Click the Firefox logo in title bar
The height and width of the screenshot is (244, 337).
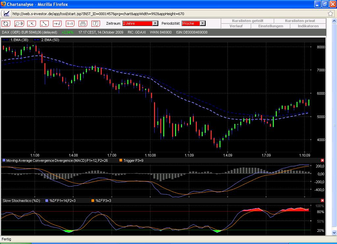tap(3, 4)
